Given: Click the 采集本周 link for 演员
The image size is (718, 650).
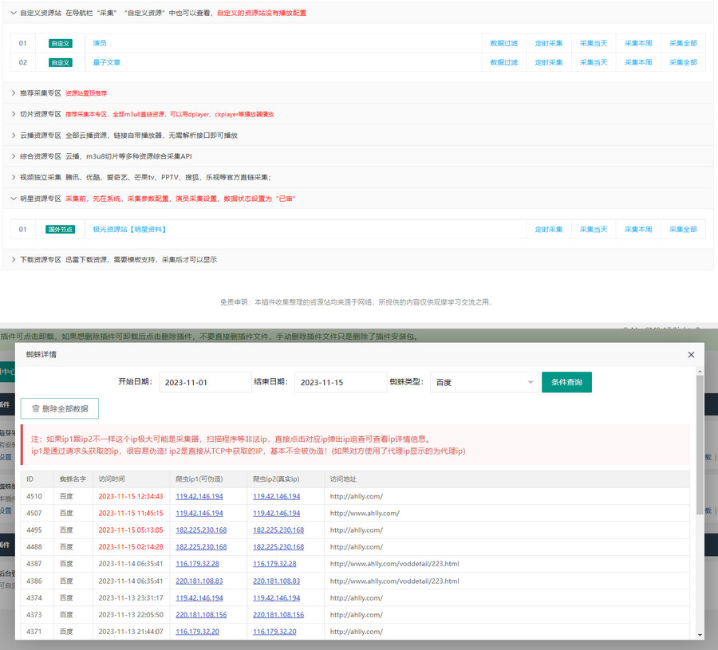Looking at the screenshot, I should pyautogui.click(x=638, y=43).
